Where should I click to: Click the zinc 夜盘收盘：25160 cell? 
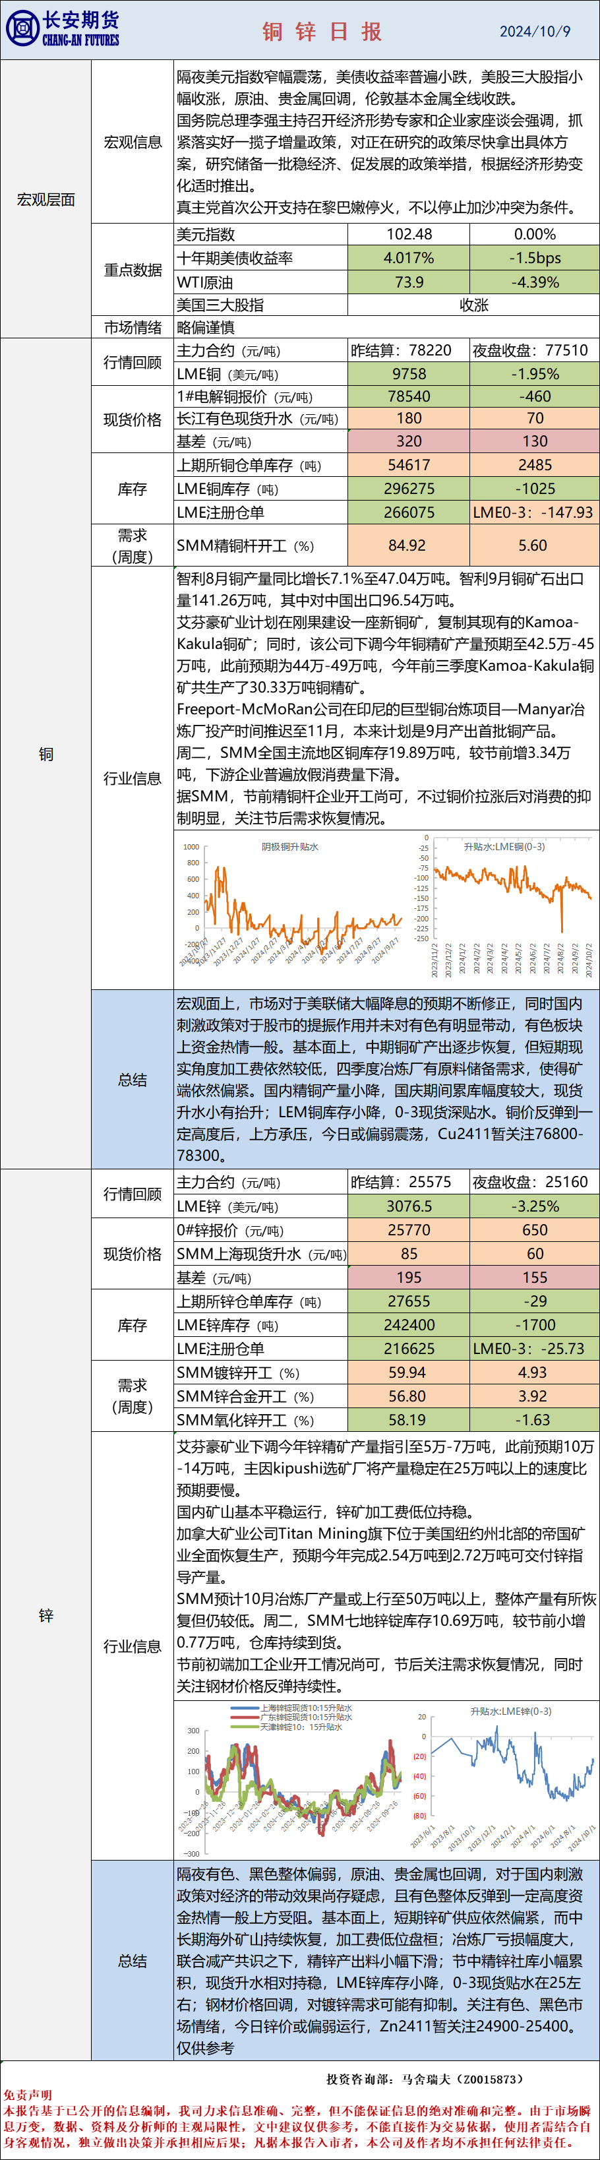(535, 1183)
